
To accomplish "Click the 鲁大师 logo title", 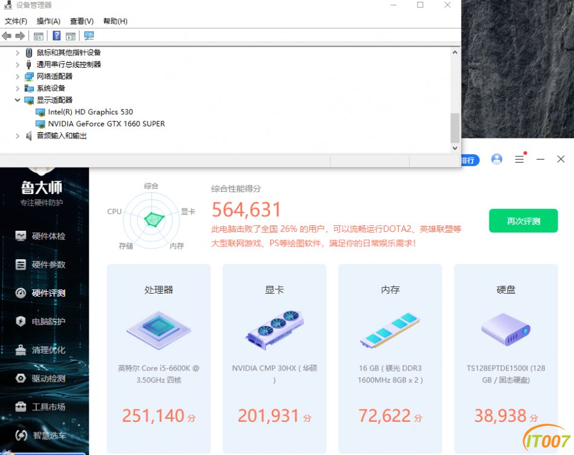I will (42, 187).
